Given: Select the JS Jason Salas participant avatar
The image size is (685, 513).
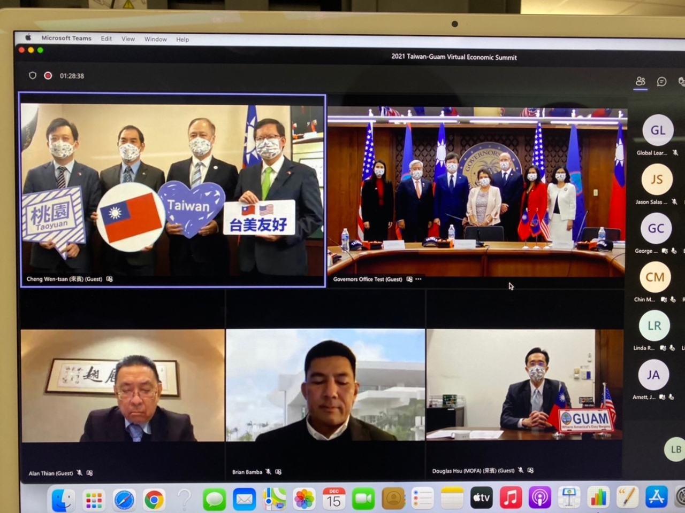Looking at the screenshot, I should [x=657, y=180].
